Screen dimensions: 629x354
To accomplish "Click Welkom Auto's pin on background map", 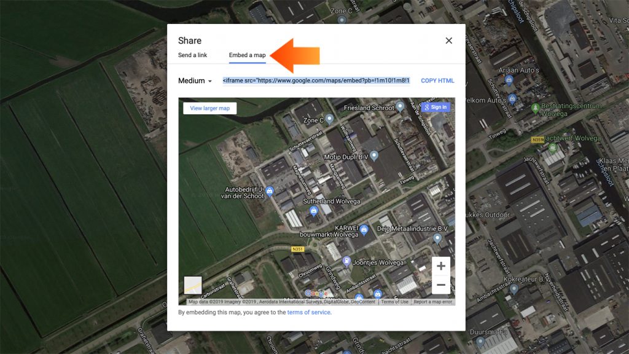I will pos(512,98).
